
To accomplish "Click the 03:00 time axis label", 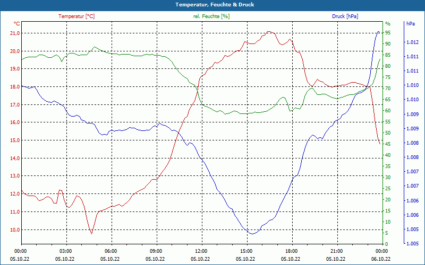I will pyautogui.click(x=65, y=251).
